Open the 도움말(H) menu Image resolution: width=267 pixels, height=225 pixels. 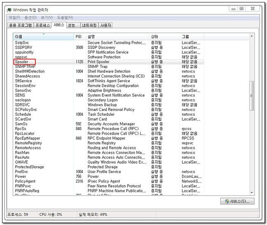(x=65, y=18)
